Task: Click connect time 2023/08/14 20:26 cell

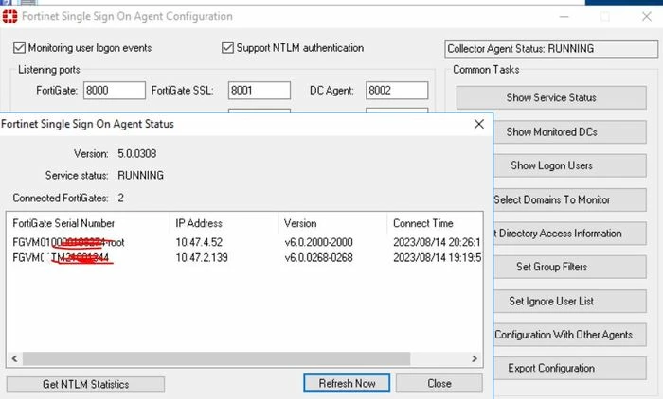Action: pyautogui.click(x=438, y=242)
